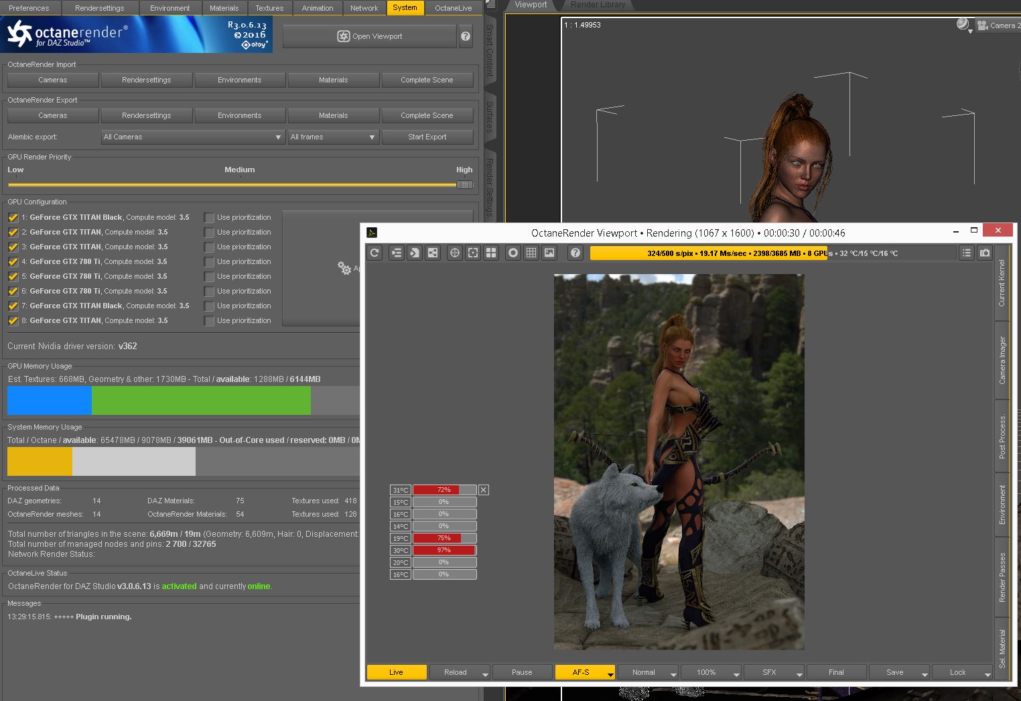
Task: Click the circular-arrow refresh icon in OctaneRender Viewport
Action: pos(375,253)
